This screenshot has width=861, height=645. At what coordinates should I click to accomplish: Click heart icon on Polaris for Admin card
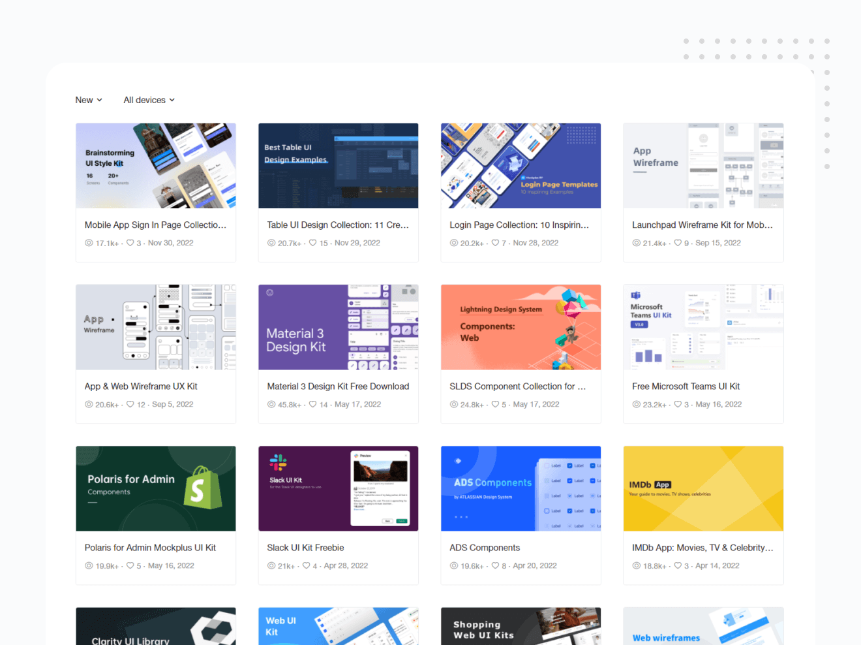tap(130, 566)
